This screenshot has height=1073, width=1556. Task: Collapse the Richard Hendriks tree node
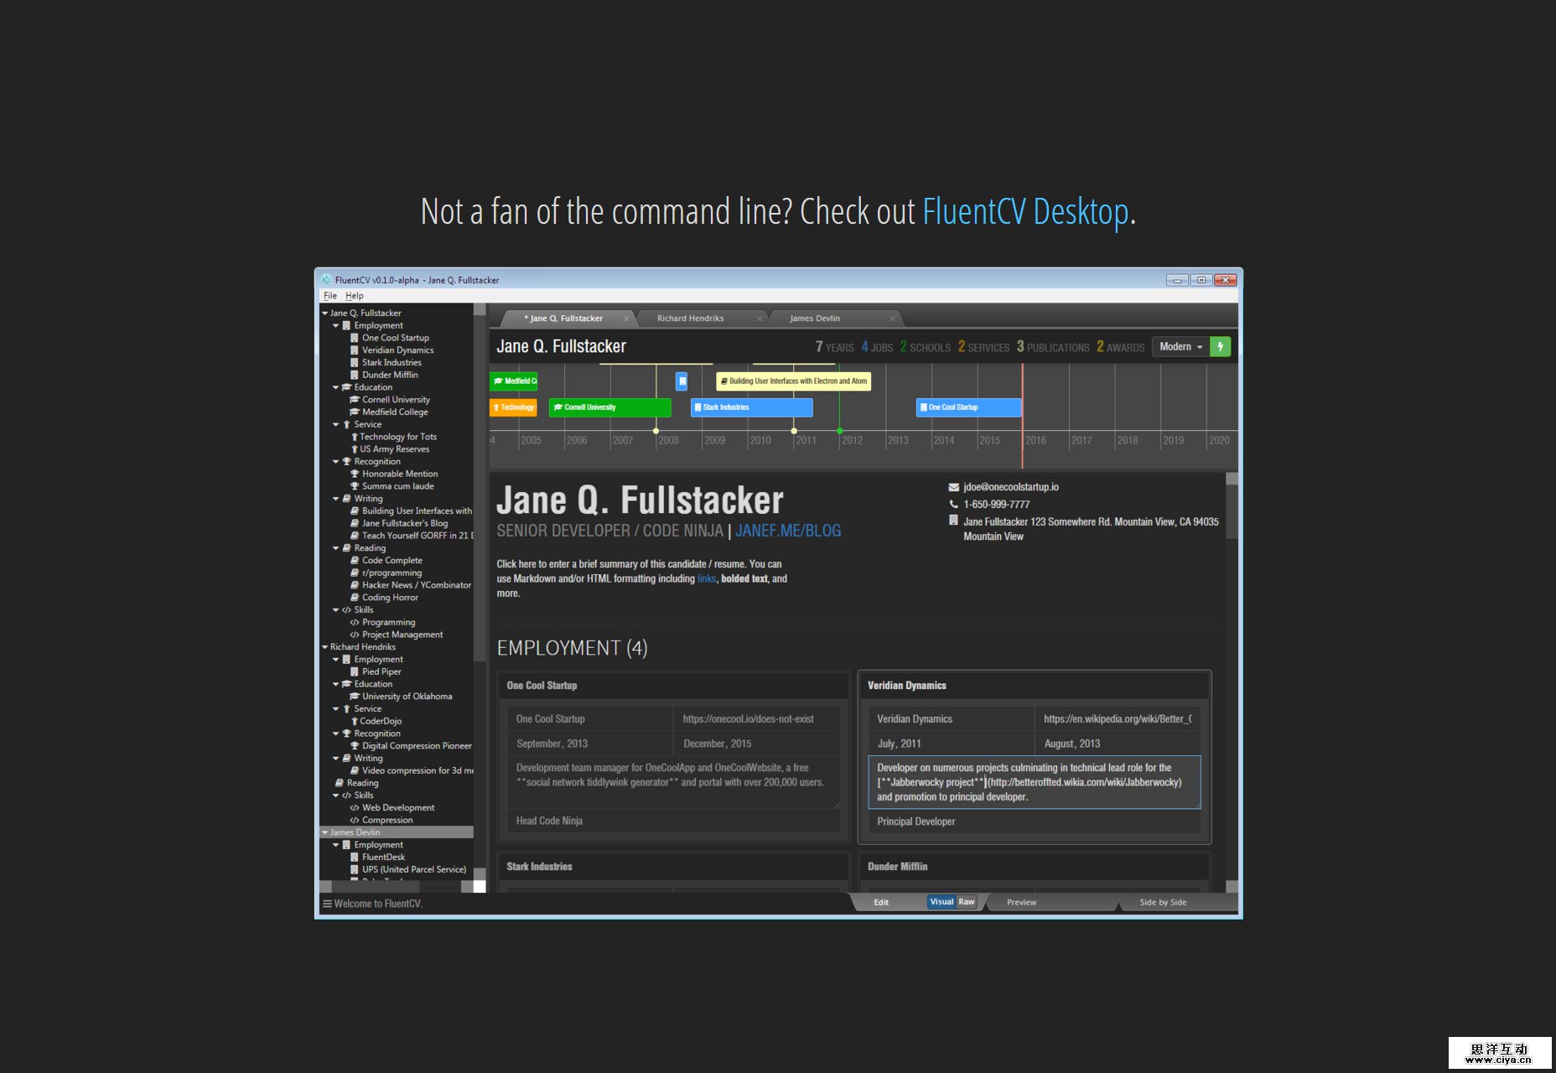click(325, 646)
